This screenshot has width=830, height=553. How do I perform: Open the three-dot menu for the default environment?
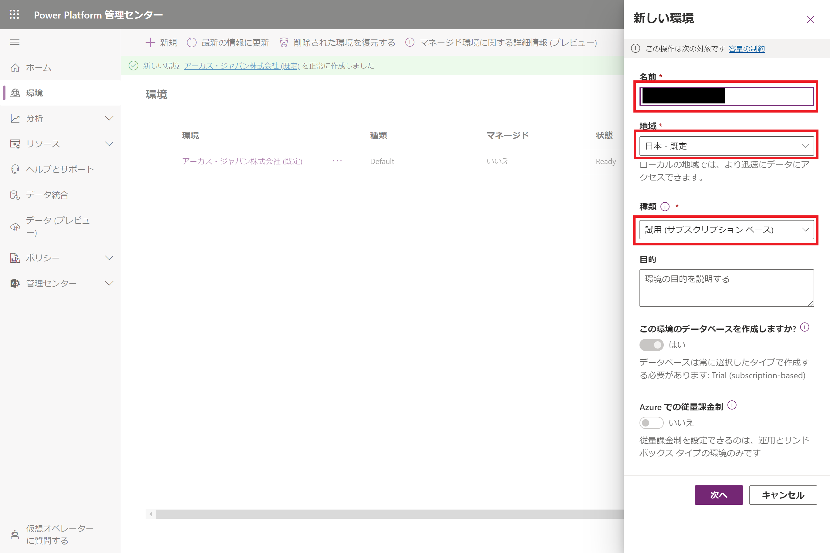pyautogui.click(x=337, y=161)
